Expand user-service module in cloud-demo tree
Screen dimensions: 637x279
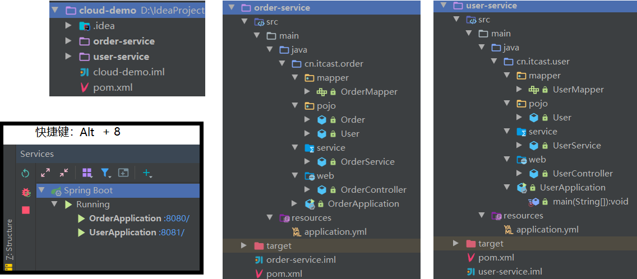pos(68,57)
